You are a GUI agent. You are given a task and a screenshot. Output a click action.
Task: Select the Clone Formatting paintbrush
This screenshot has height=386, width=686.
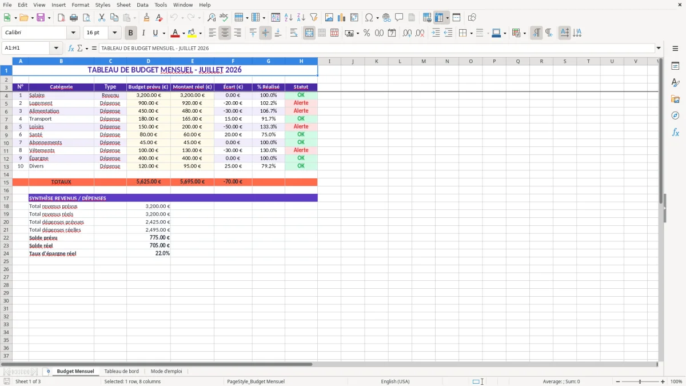click(147, 18)
